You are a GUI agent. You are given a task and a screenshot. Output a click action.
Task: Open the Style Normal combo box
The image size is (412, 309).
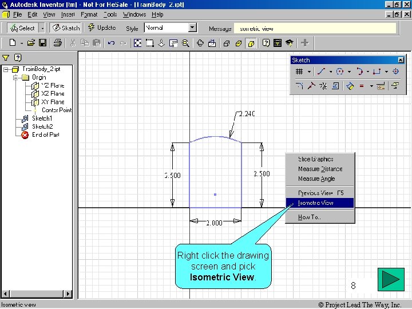click(171, 27)
